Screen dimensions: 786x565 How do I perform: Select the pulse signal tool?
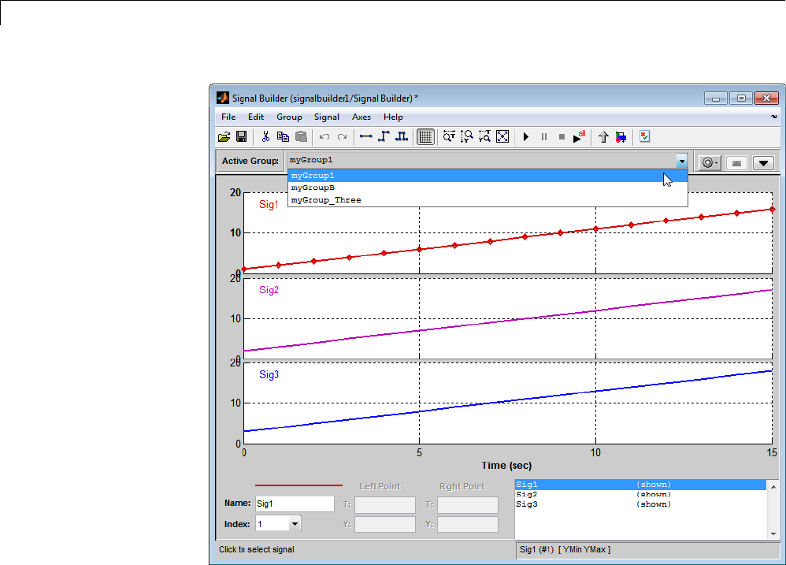click(401, 137)
